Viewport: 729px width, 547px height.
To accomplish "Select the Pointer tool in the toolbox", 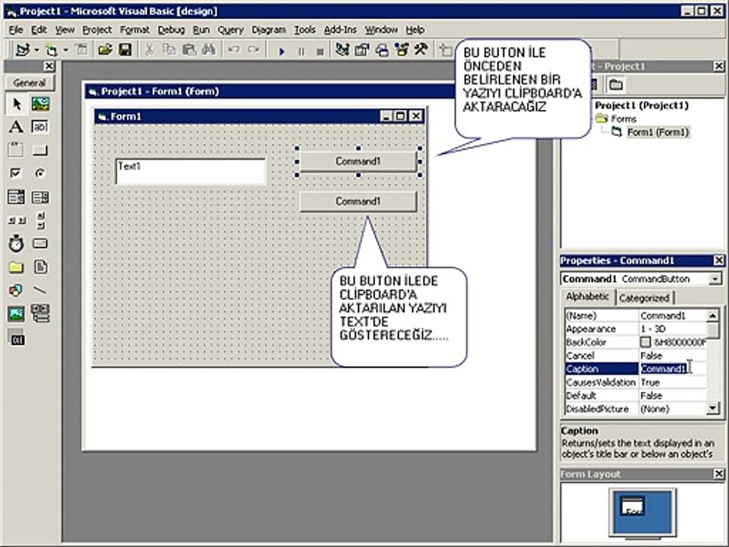I will (17, 104).
